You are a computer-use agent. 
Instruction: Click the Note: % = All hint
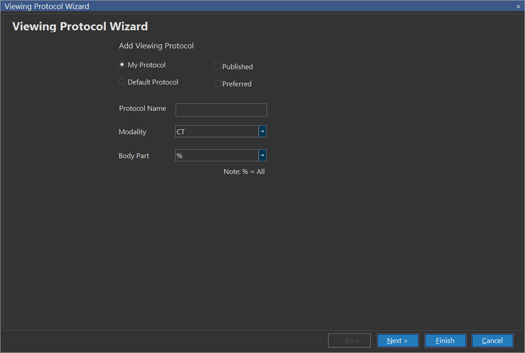pyautogui.click(x=244, y=172)
